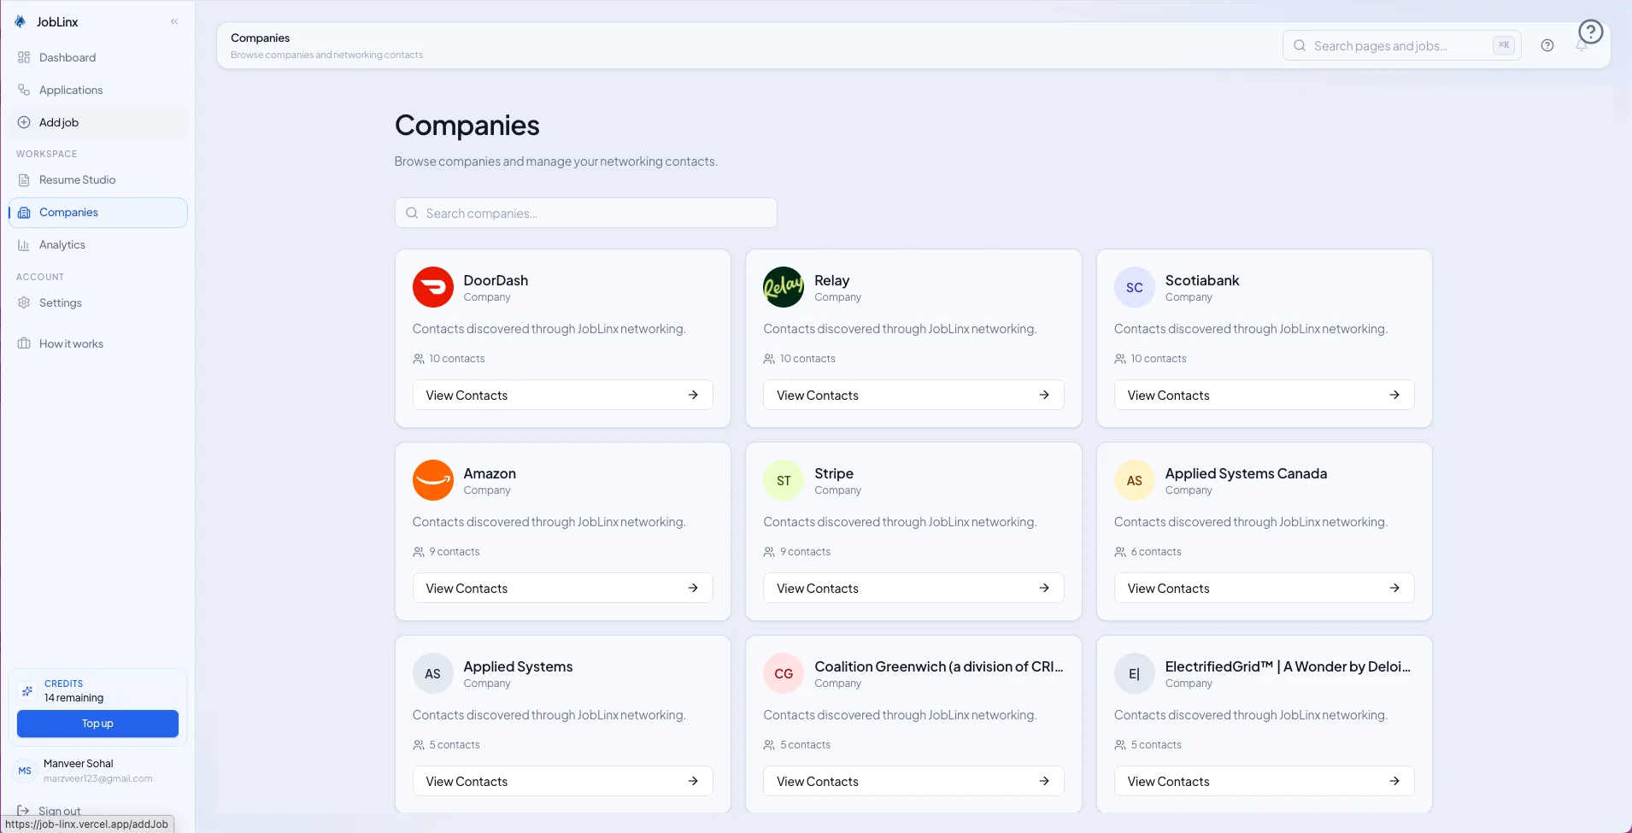This screenshot has height=833, width=1632.
Task: Click the user email marzveer123@gmail.com
Action: (x=97, y=778)
